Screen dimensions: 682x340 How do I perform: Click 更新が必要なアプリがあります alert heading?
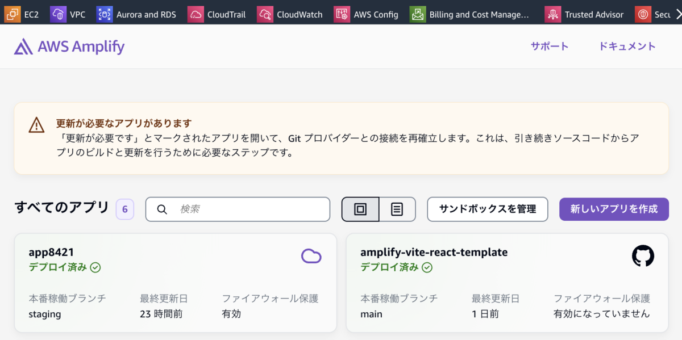pos(124,123)
